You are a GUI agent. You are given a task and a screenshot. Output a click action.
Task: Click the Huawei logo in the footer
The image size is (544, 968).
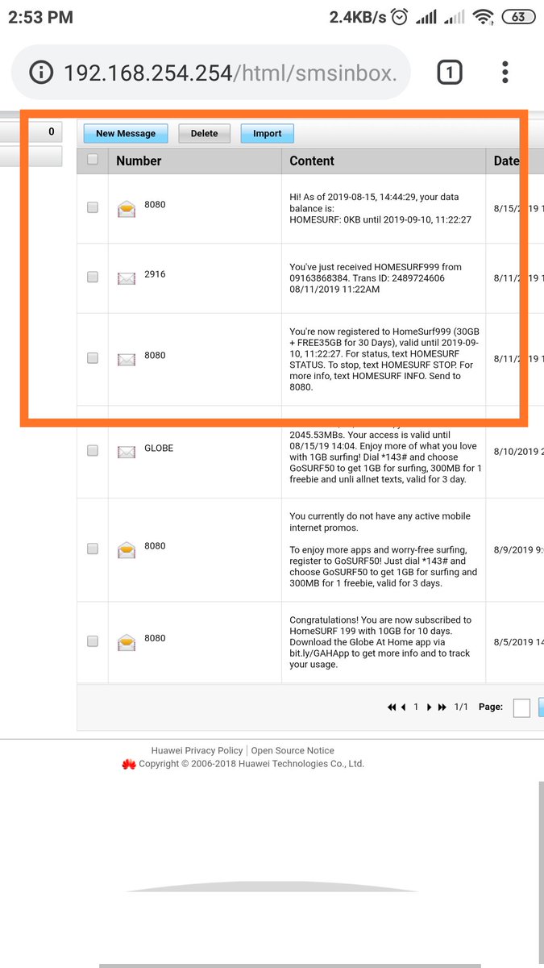pos(128,764)
